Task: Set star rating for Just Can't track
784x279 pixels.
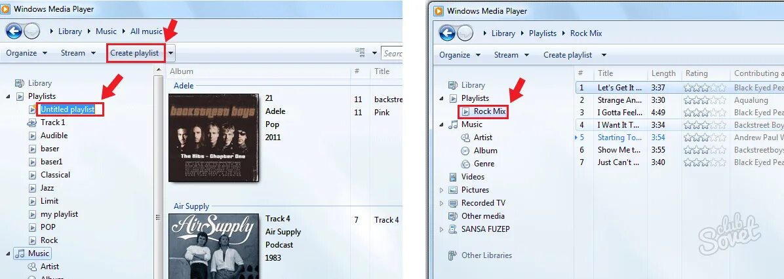Action: tap(705, 162)
